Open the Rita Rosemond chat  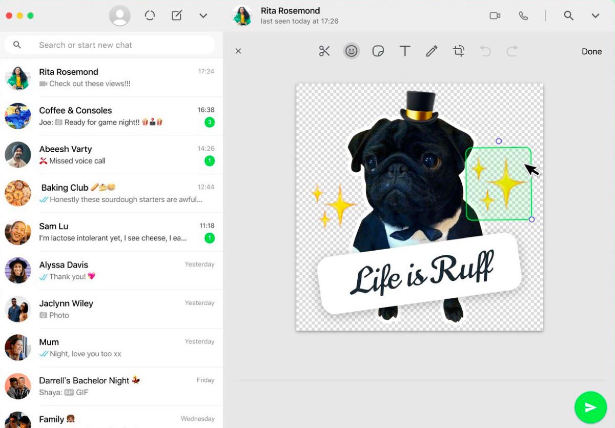[x=111, y=77]
